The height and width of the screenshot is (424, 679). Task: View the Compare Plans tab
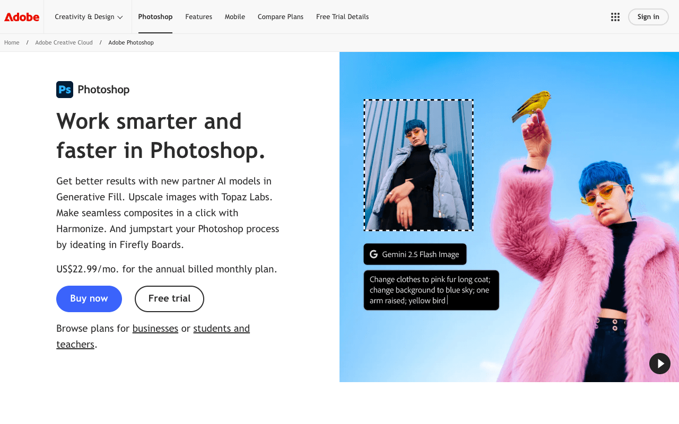280,16
